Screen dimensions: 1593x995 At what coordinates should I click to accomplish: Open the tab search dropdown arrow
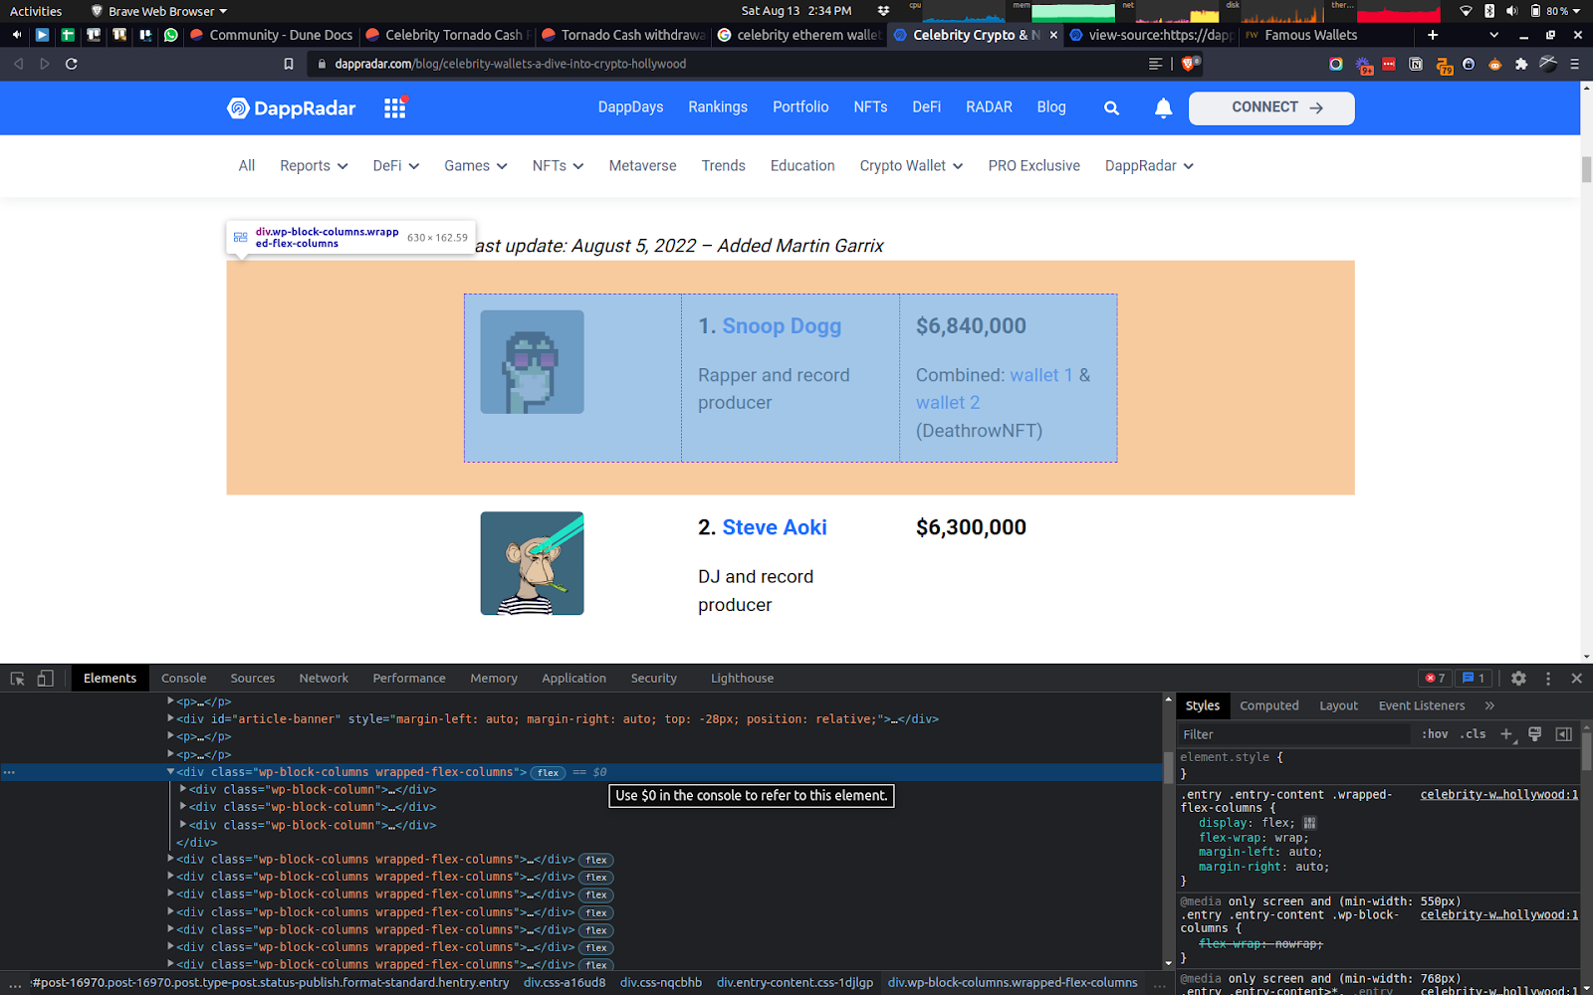[x=1493, y=35]
